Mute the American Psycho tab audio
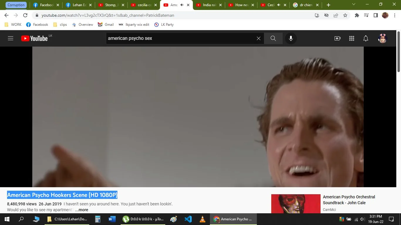This screenshot has height=225, width=401. pyautogui.click(x=182, y=5)
